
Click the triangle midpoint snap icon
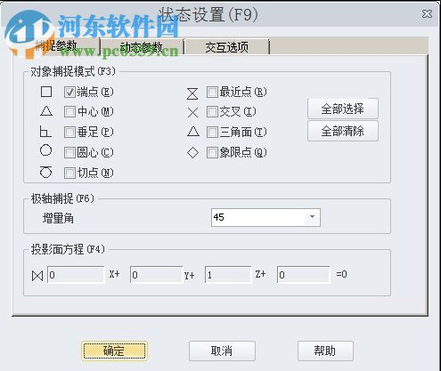[46, 111]
